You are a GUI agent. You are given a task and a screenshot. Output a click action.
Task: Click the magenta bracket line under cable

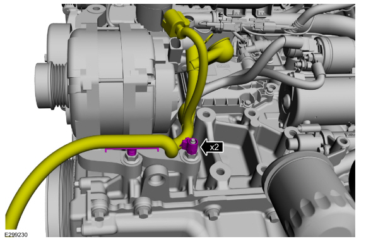132,149
